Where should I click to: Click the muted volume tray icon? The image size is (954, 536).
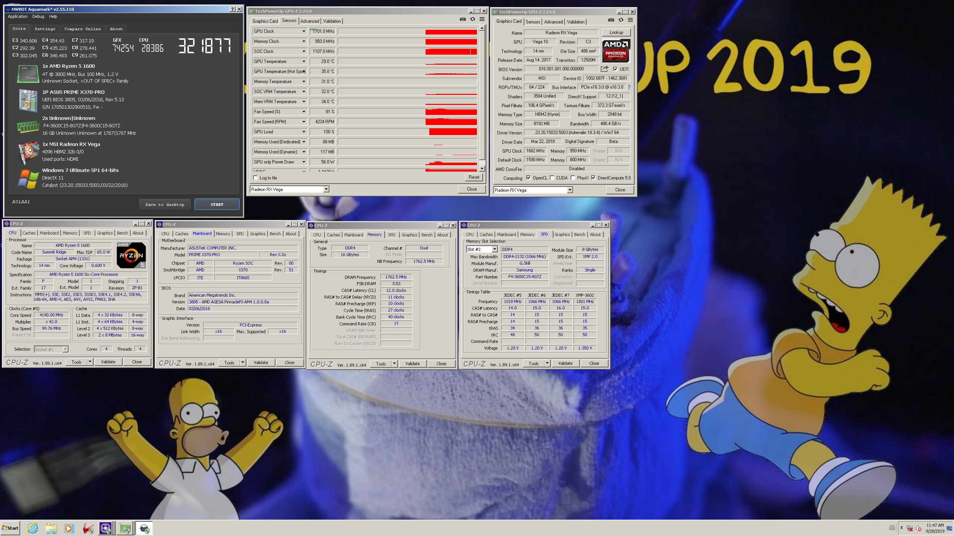[919, 528]
